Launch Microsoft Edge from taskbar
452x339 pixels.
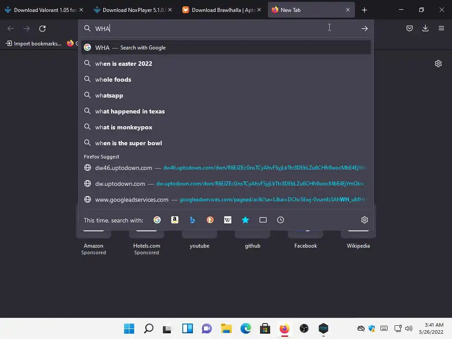pyautogui.click(x=245, y=328)
